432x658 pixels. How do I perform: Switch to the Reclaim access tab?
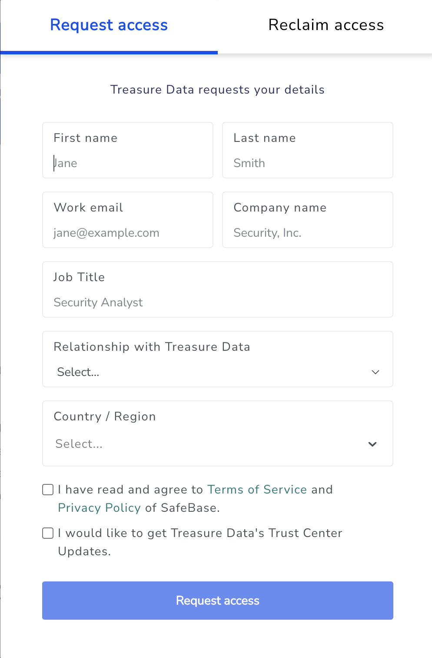[x=326, y=25]
